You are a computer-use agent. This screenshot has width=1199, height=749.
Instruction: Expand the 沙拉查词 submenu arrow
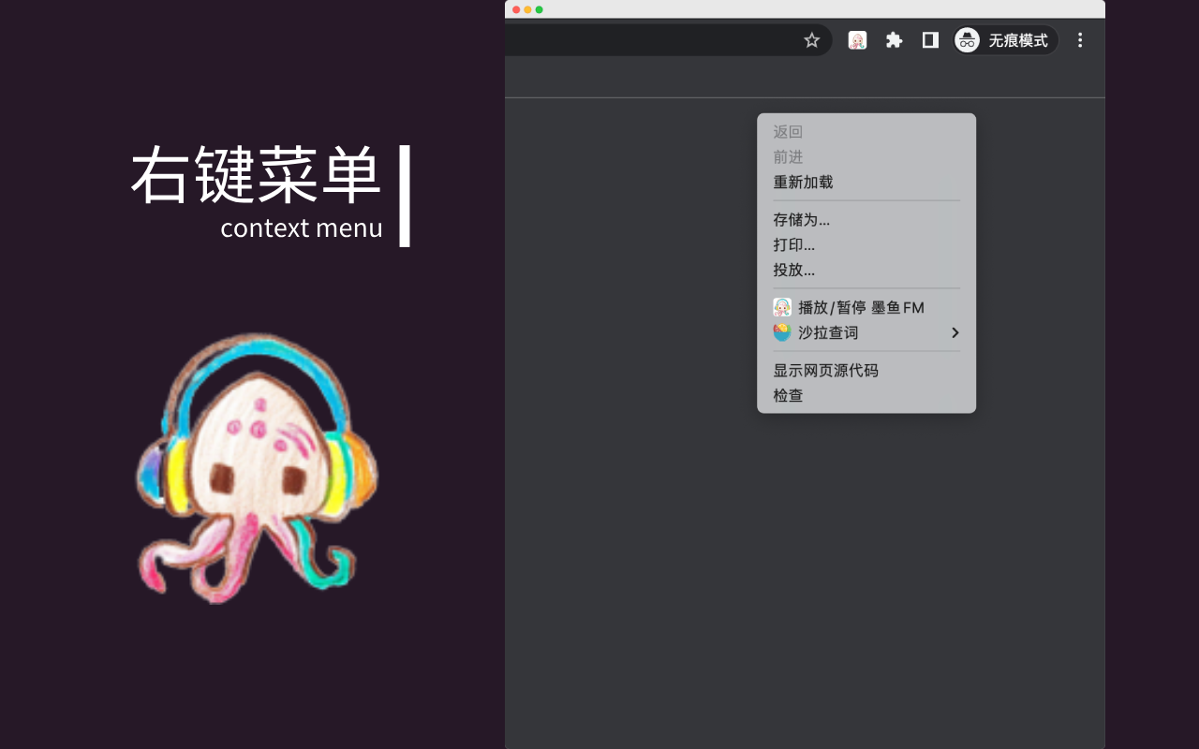click(x=955, y=332)
